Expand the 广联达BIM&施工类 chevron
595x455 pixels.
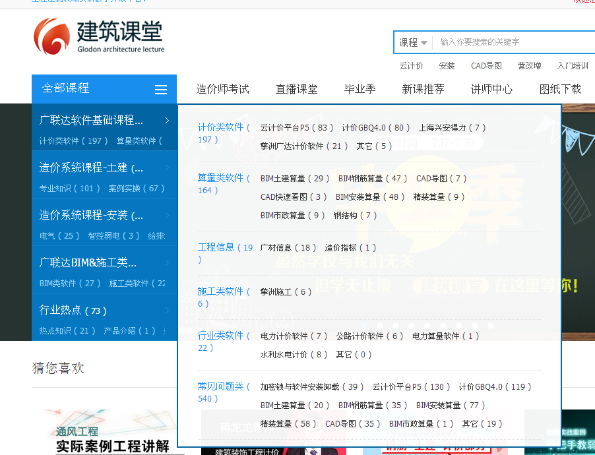tap(167, 262)
